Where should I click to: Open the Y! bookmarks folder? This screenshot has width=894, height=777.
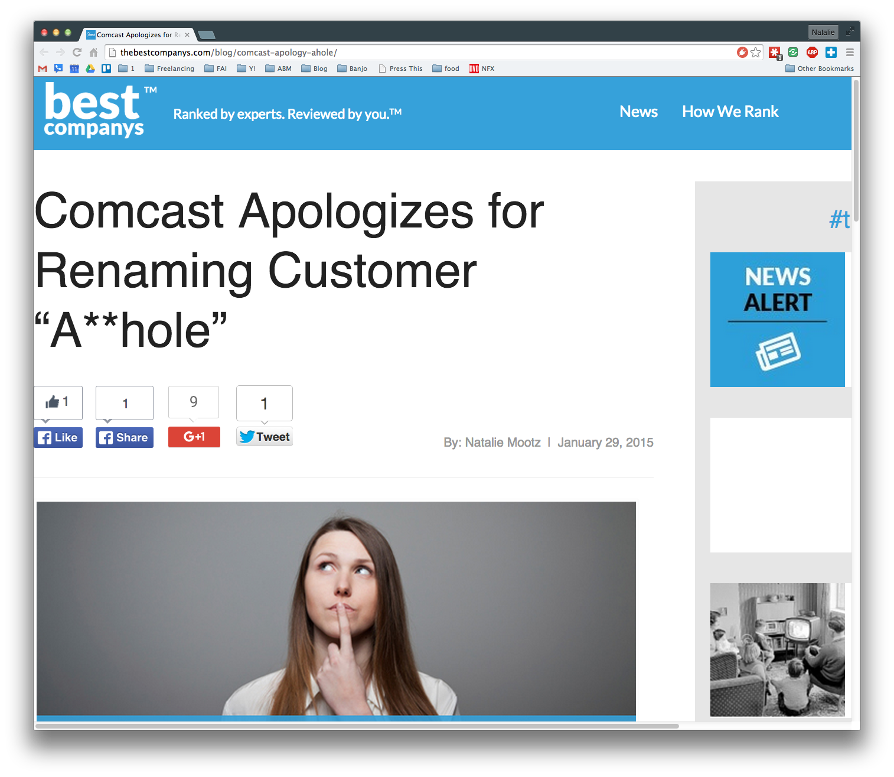(246, 69)
